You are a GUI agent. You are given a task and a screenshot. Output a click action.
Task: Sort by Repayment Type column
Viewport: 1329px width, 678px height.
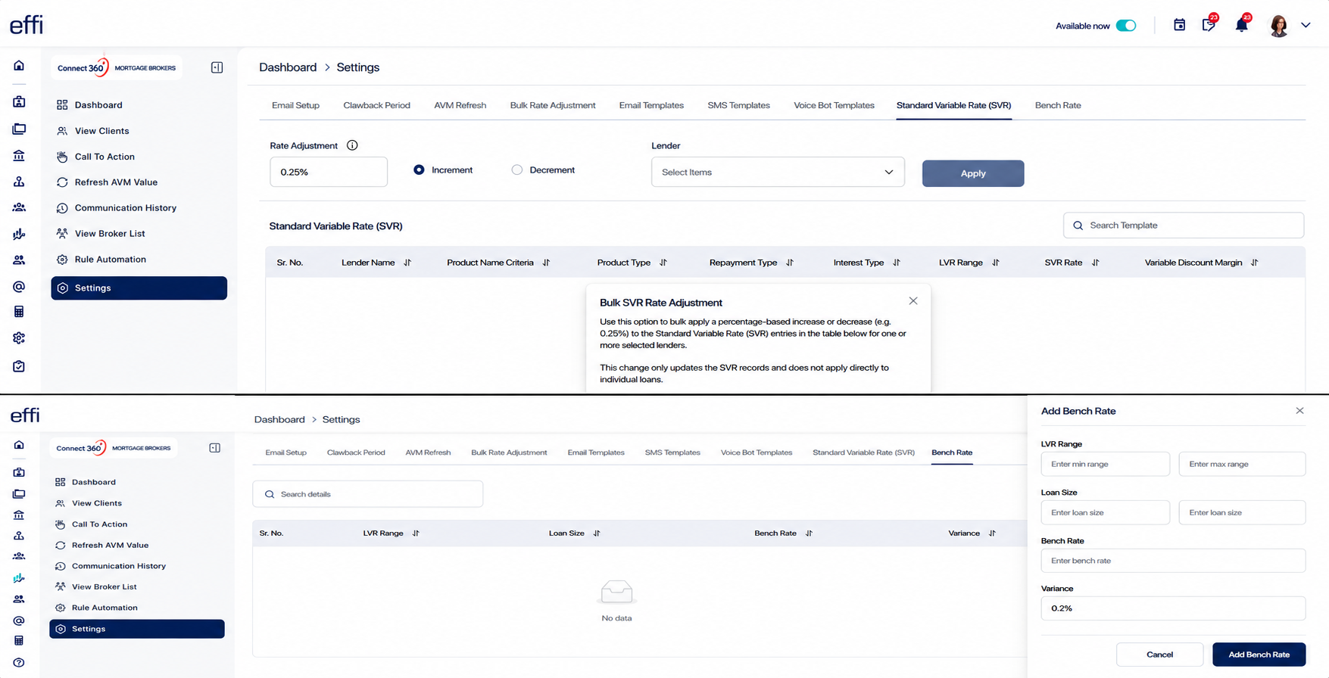(790, 263)
